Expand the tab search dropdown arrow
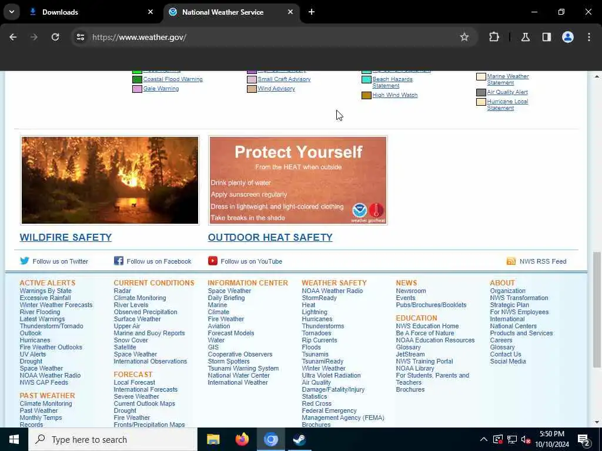This screenshot has width=602, height=451. (x=12, y=12)
